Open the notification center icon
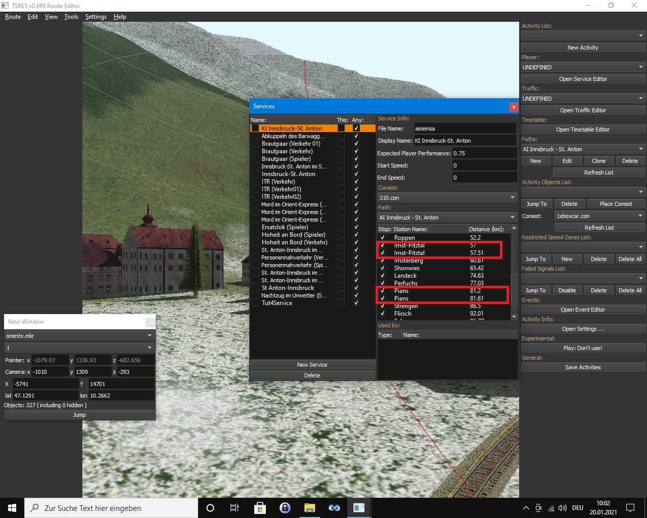647x518 pixels. 630,508
